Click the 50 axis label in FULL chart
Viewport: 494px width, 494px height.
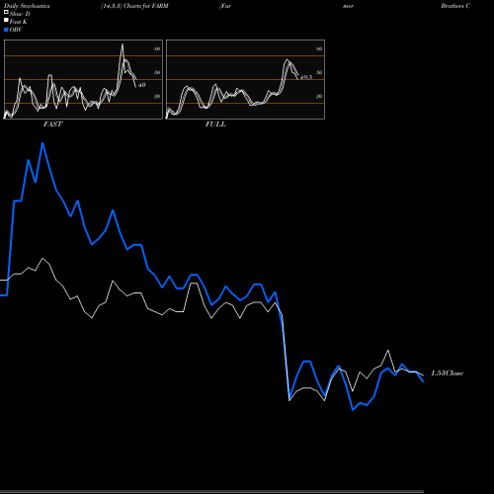(319, 72)
